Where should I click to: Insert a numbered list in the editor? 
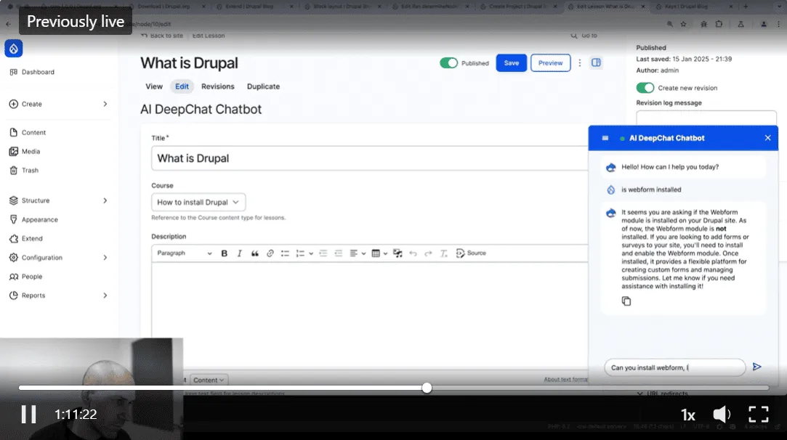click(x=300, y=253)
